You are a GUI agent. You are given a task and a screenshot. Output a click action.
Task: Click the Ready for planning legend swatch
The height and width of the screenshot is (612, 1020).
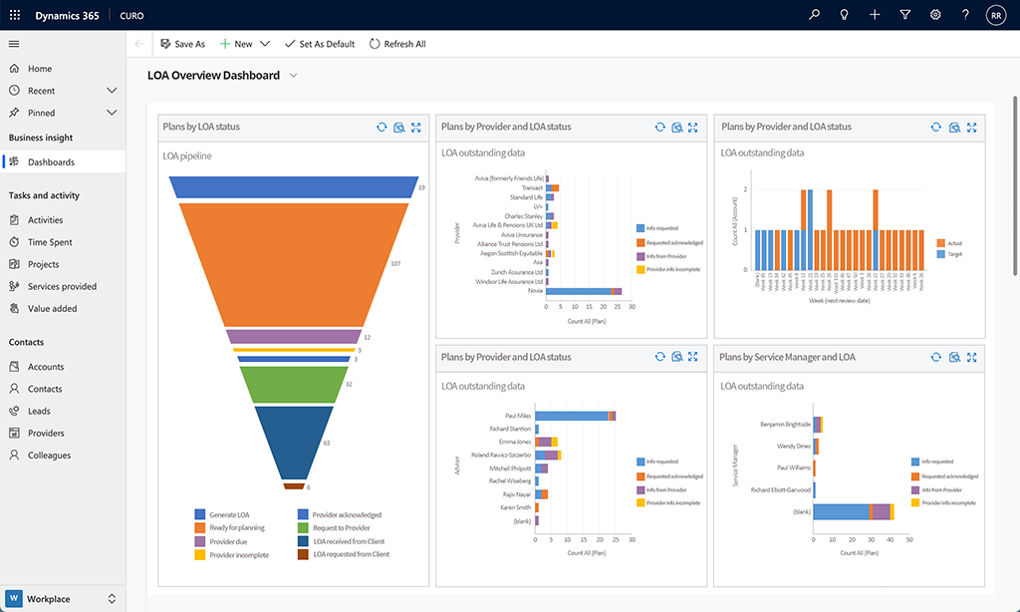click(x=199, y=528)
